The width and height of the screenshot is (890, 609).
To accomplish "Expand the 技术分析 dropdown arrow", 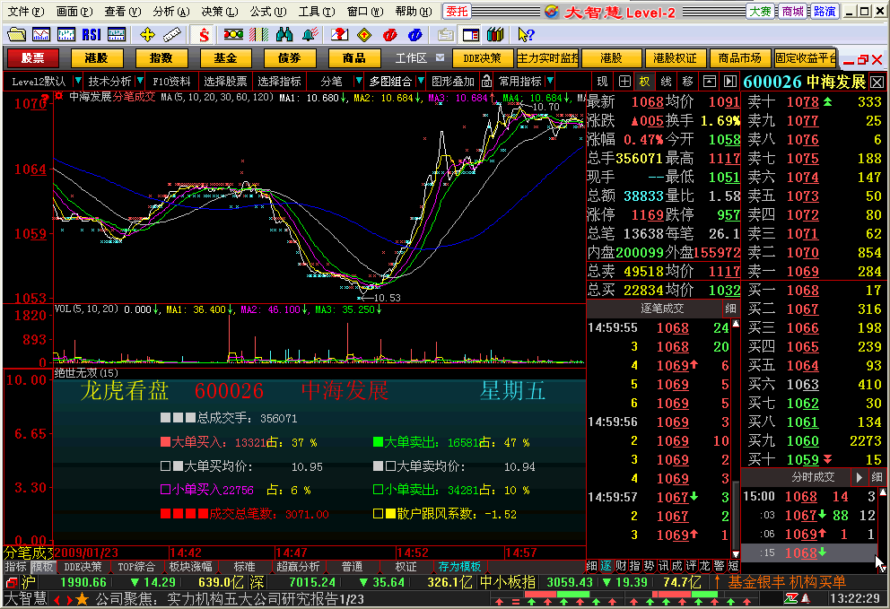I will coord(140,81).
